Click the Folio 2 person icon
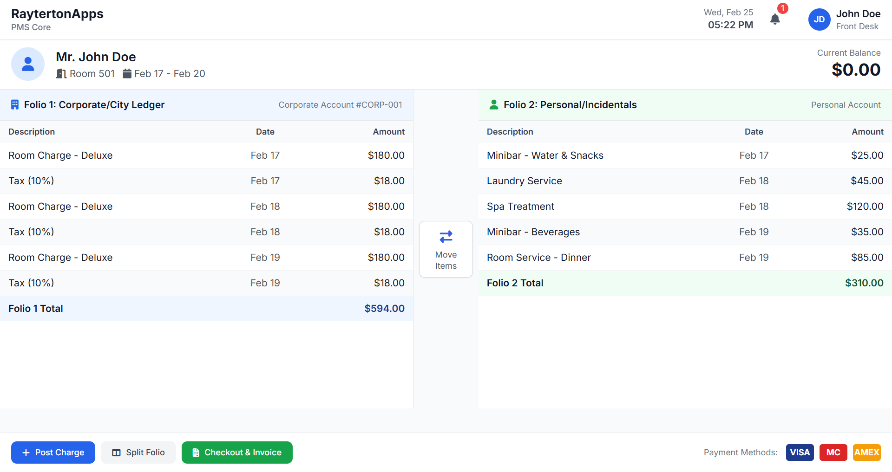The image size is (892, 472). (494, 105)
